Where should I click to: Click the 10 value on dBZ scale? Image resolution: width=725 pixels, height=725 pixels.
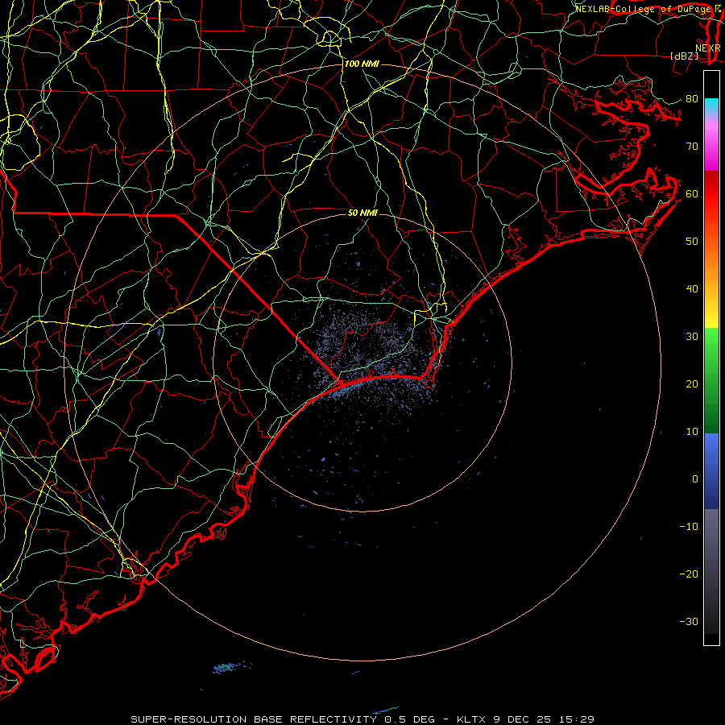pyautogui.click(x=692, y=432)
